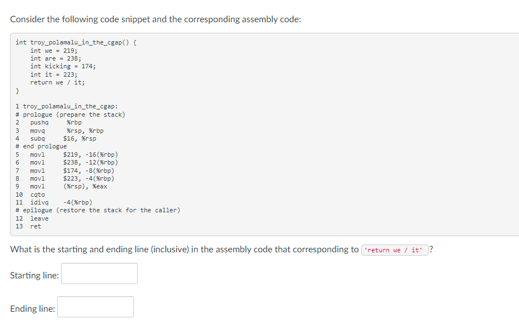Click the 'Starting line:' label text
Screen dimensions: 519x329
34,276
